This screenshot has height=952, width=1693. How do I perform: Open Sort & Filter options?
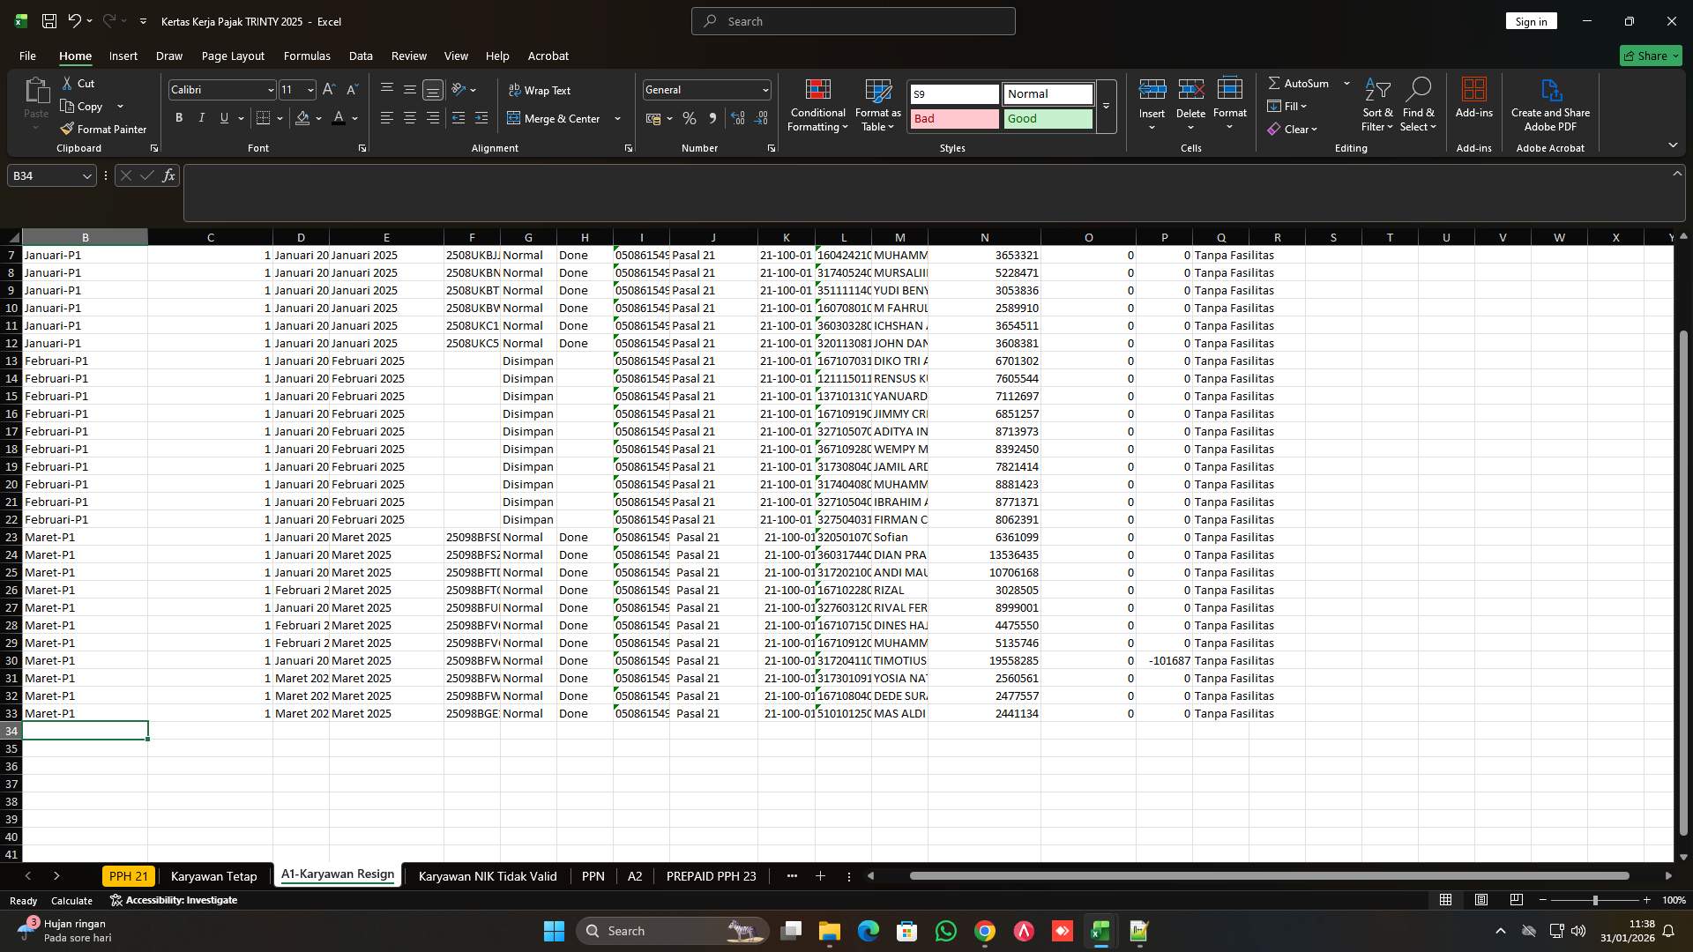[1376, 106]
